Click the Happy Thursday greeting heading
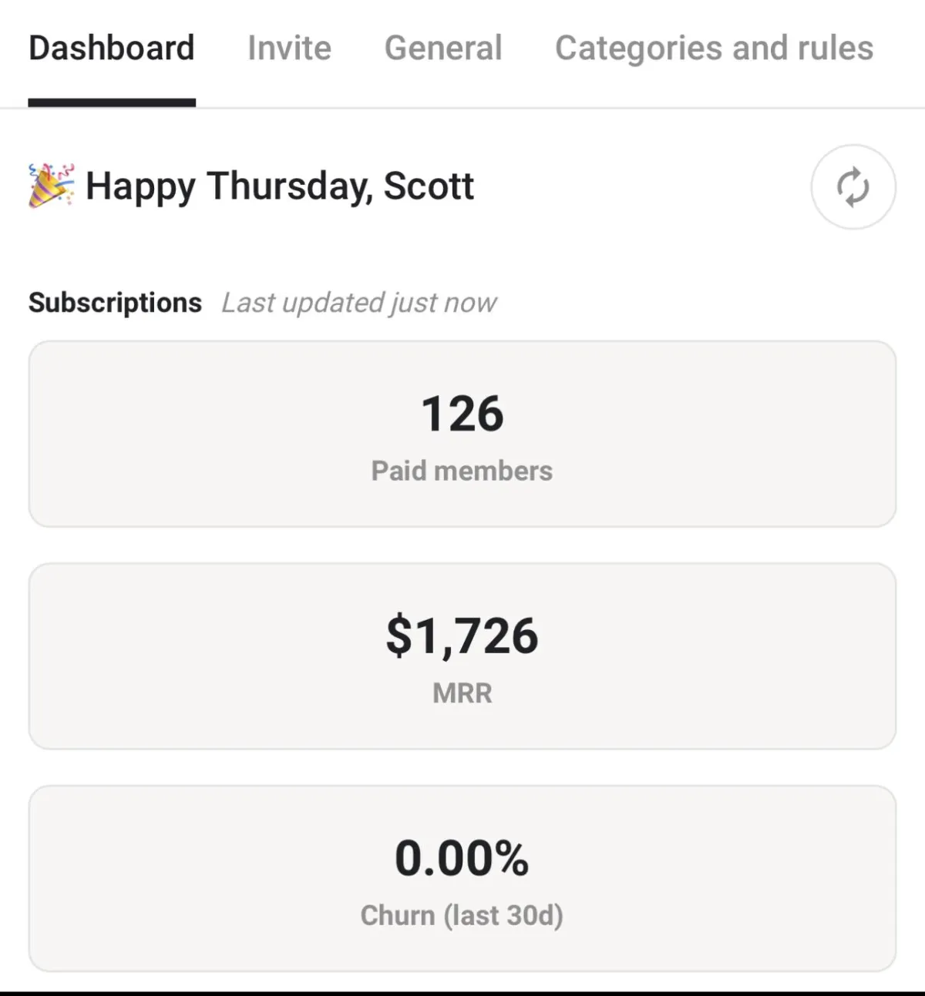Image resolution: width=925 pixels, height=996 pixels. tap(280, 186)
